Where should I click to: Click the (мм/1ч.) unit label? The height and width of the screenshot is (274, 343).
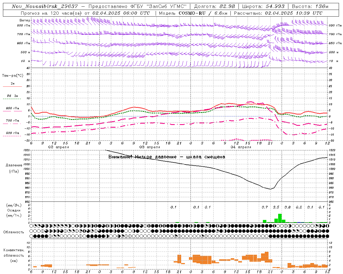click(14, 215)
